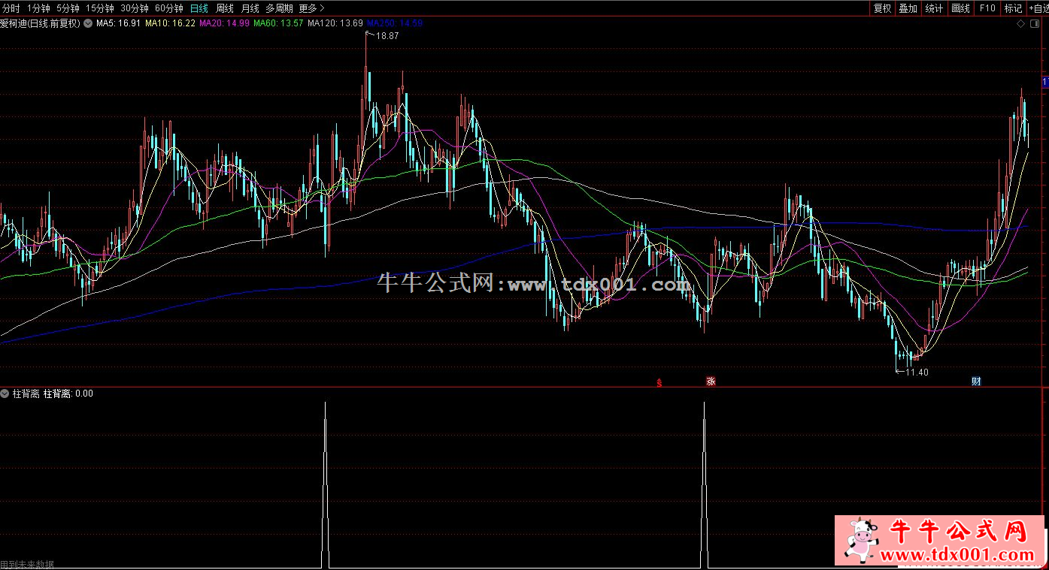Image resolution: width=1049 pixels, height=570 pixels.
Task: Click the blue price tag on right axis
Action: point(1045,82)
